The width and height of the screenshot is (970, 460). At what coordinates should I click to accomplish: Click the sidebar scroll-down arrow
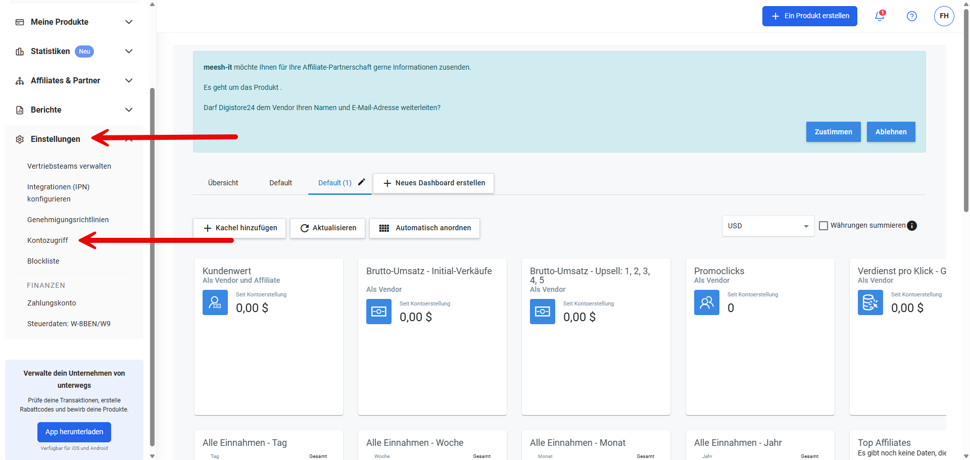[x=152, y=456]
